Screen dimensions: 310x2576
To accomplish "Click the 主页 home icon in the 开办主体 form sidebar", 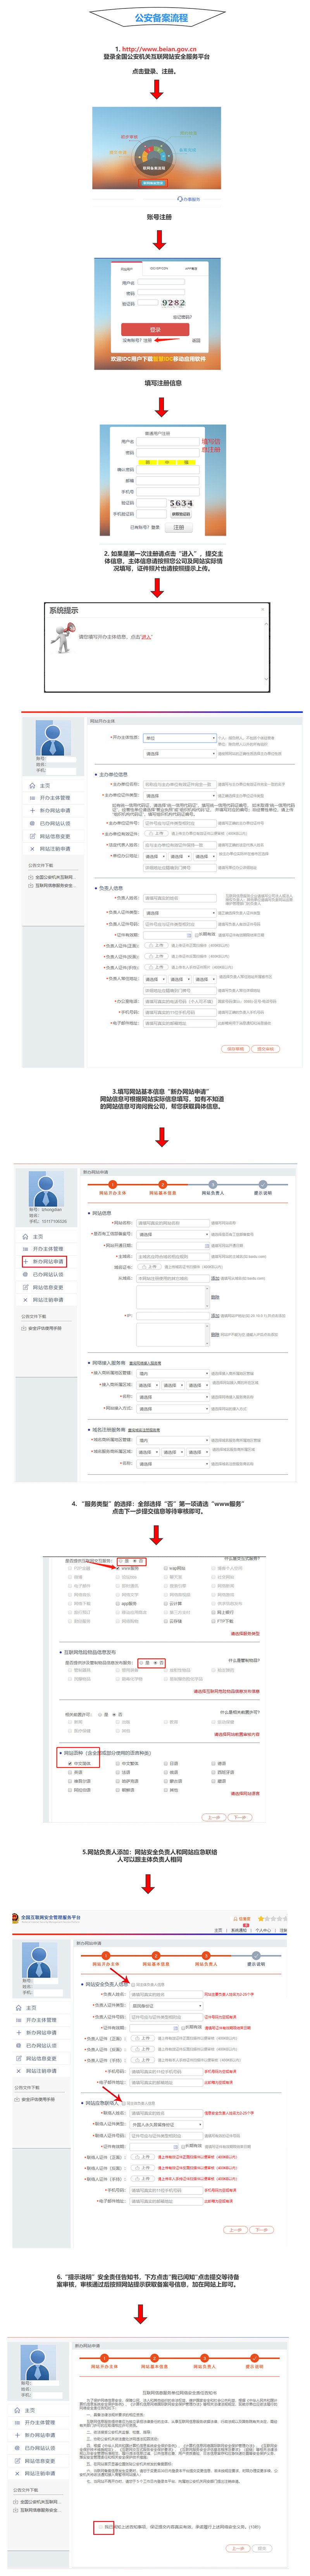I will tap(32, 785).
